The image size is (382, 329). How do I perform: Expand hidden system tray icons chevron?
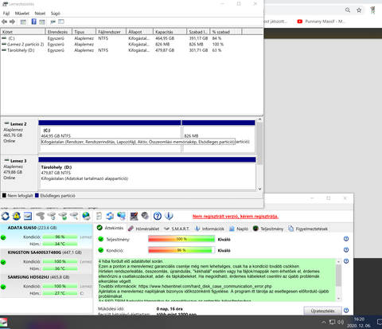[324, 322]
